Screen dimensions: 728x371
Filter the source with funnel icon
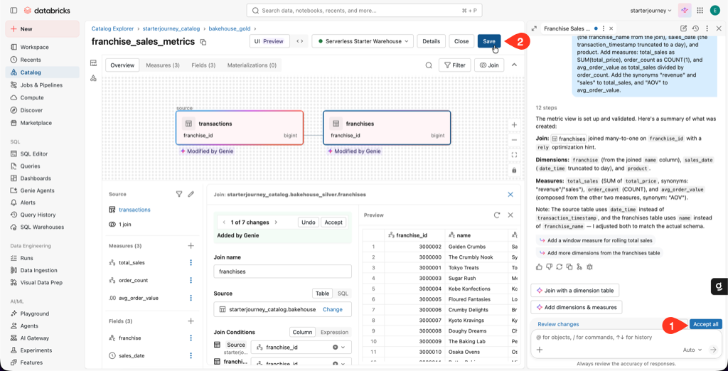click(x=178, y=194)
